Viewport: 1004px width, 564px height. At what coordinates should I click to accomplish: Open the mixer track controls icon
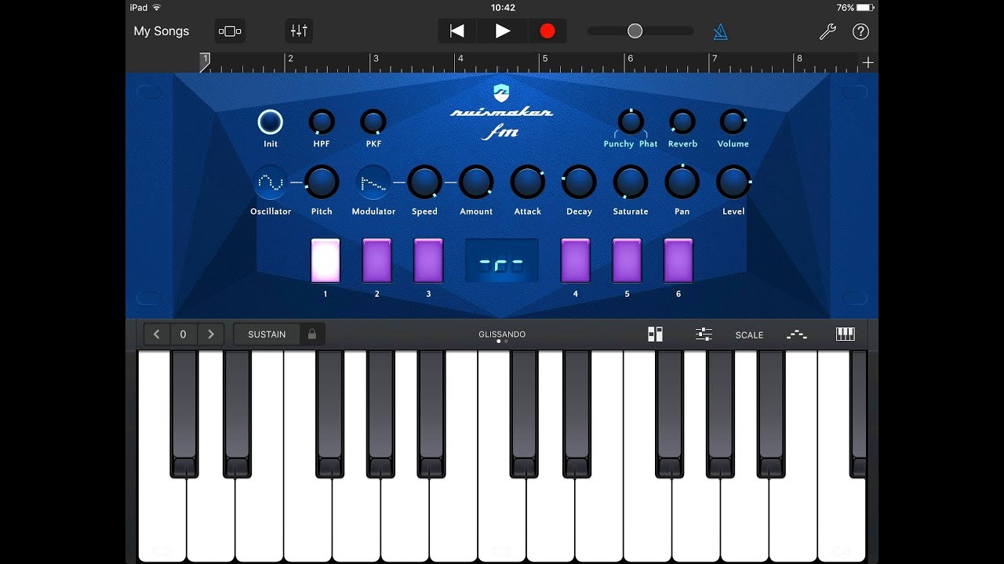click(x=299, y=31)
